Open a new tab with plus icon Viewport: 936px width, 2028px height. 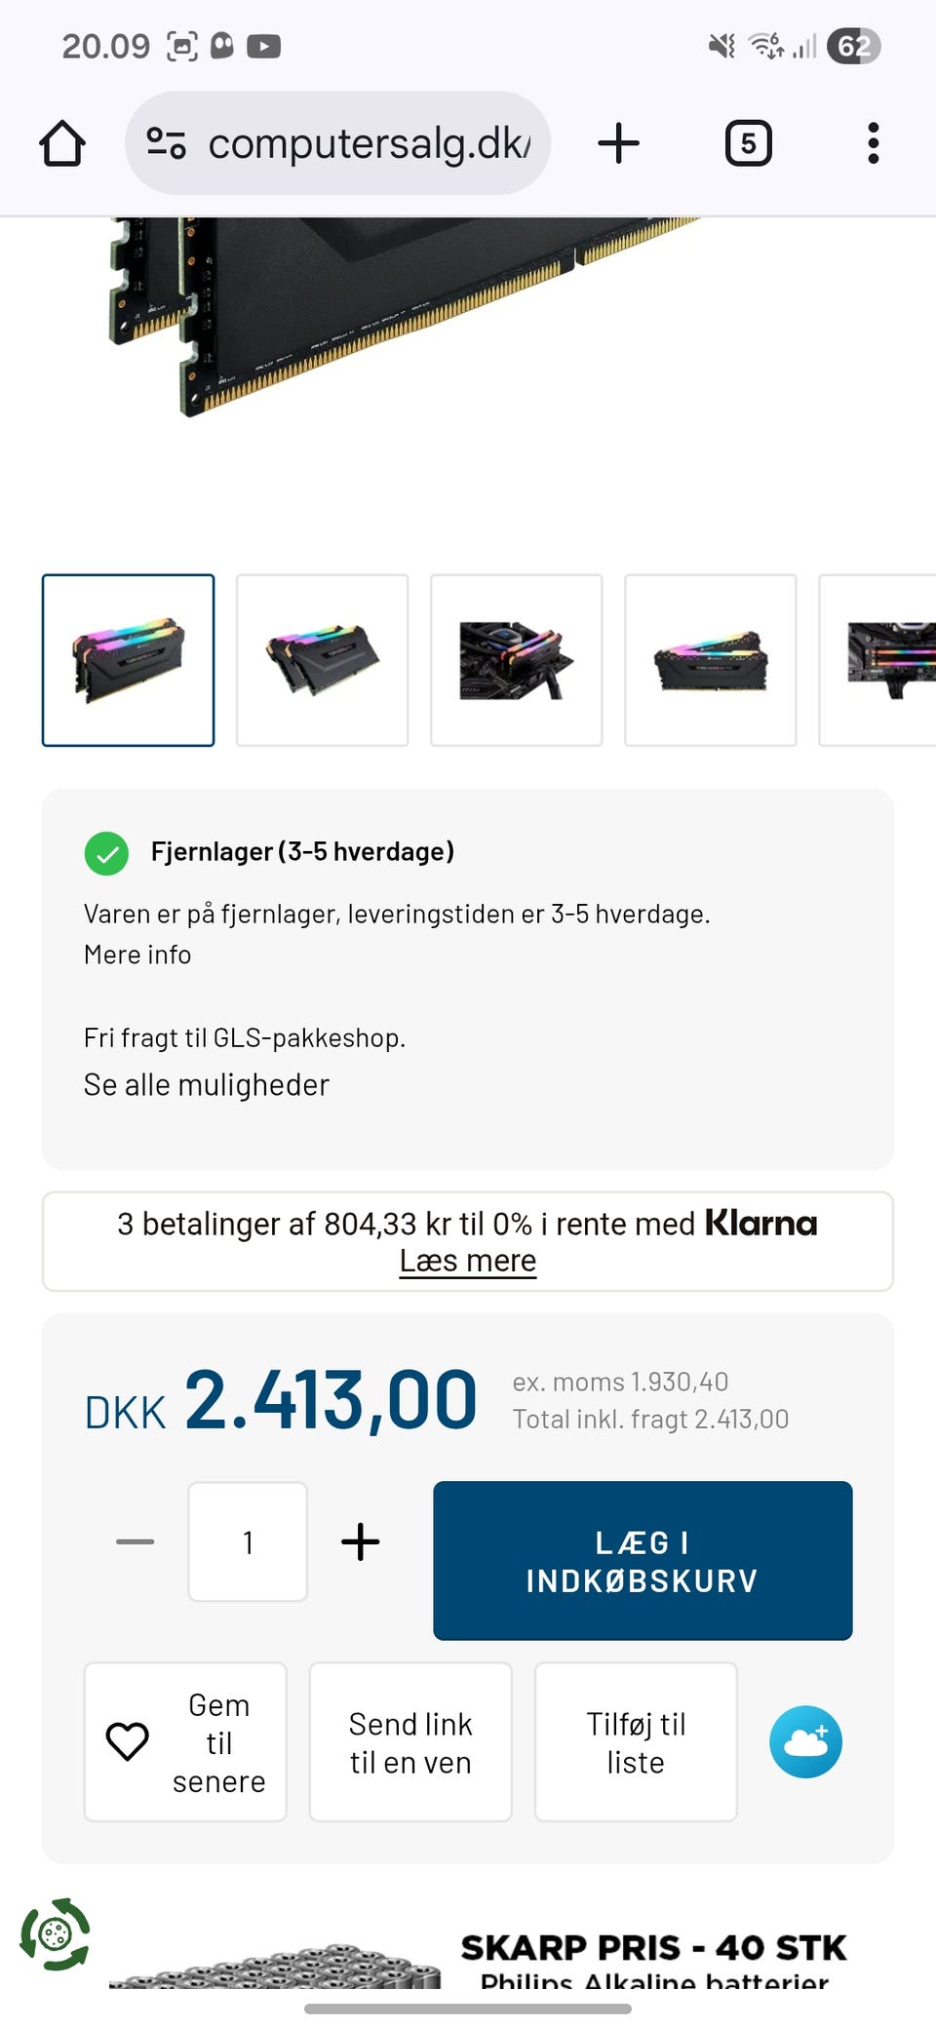tap(618, 143)
